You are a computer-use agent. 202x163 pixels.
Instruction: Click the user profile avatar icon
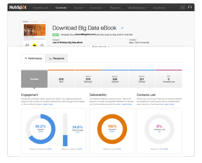(190, 7)
